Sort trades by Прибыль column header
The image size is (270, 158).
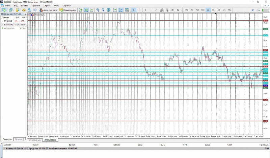[x=264, y=145]
